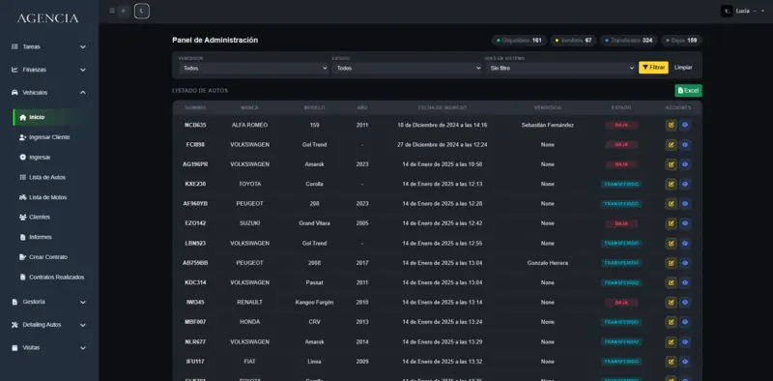
Task: Click the eye icon for EZO142 row
Action: click(685, 223)
